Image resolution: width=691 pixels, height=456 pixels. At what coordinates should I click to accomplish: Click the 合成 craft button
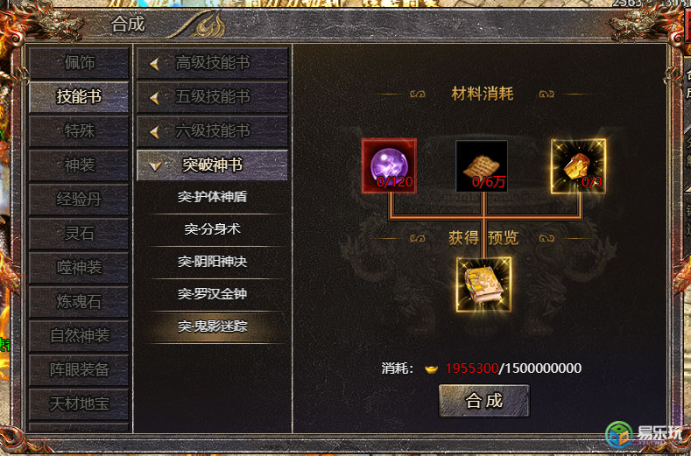tap(484, 401)
